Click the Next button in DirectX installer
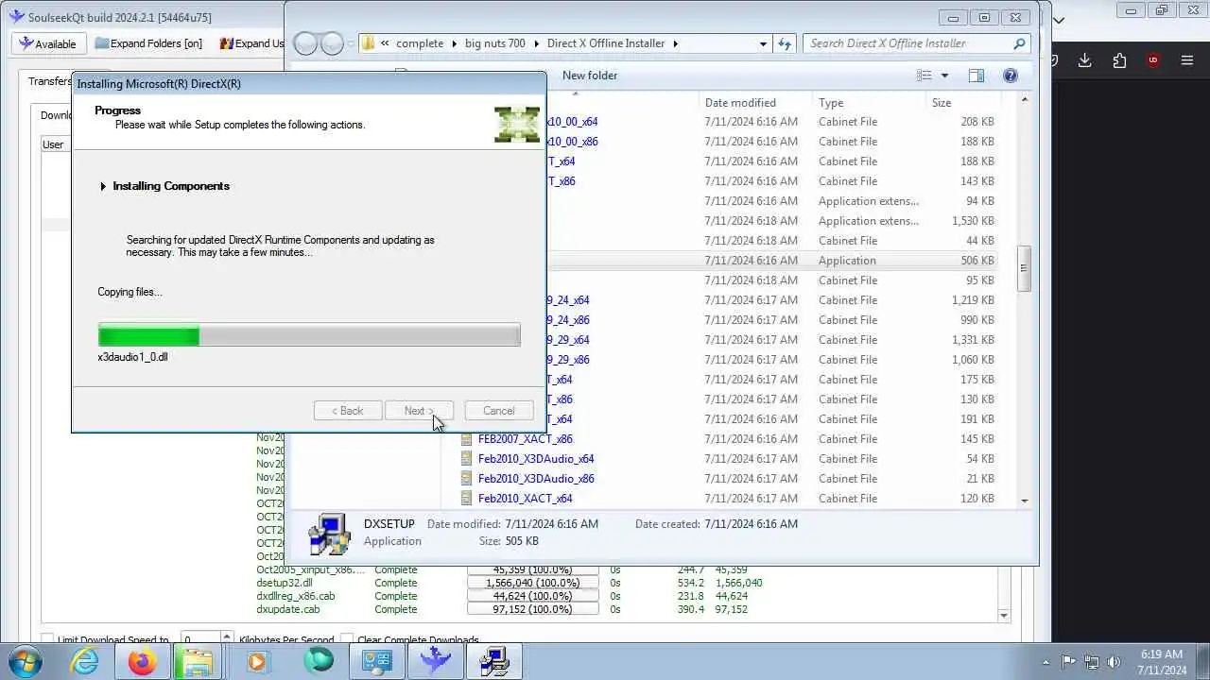Screen dimensions: 1210x680 [419, 411]
